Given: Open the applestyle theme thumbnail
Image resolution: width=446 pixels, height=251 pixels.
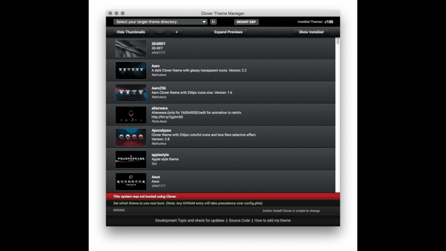Looking at the screenshot, I should (x=131, y=159).
